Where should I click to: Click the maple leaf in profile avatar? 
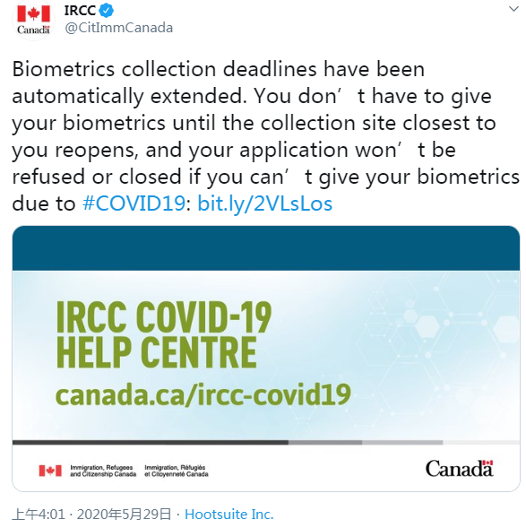point(33,13)
